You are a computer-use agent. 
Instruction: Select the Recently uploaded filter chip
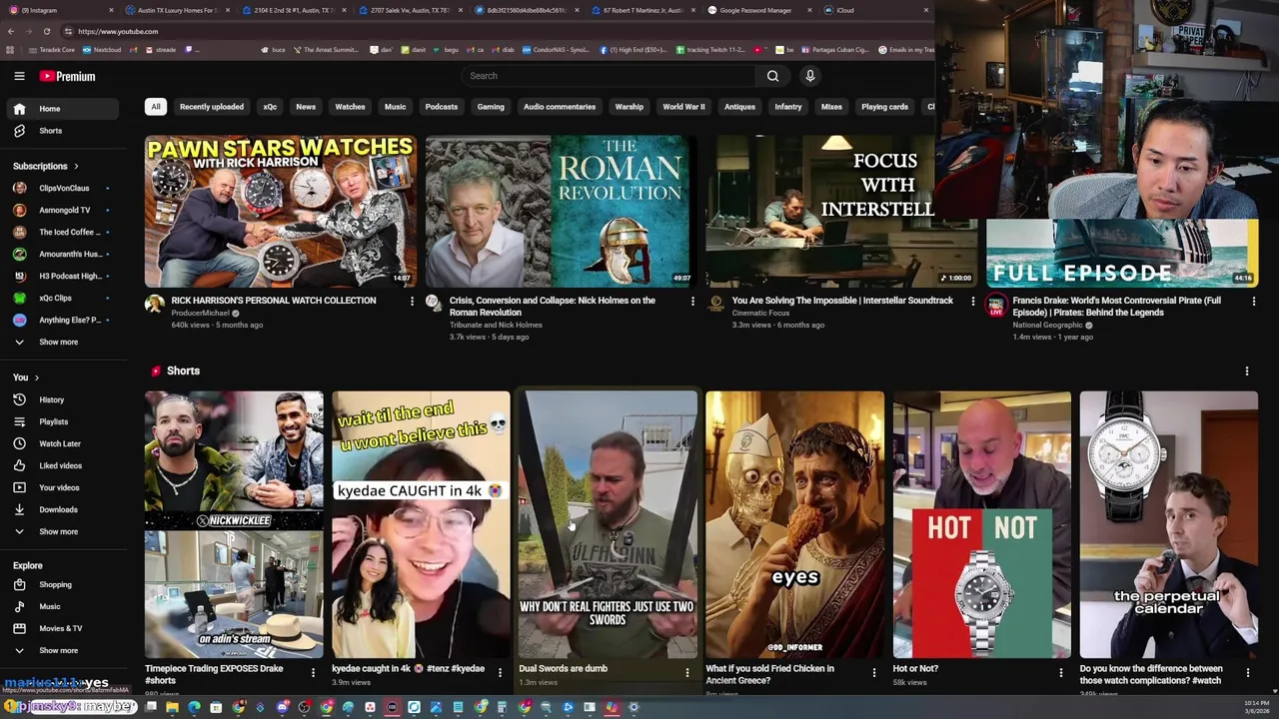point(212,107)
